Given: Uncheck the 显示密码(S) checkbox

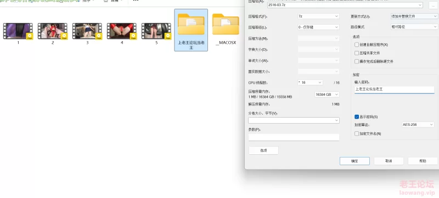Looking at the screenshot, I should (x=356, y=117).
